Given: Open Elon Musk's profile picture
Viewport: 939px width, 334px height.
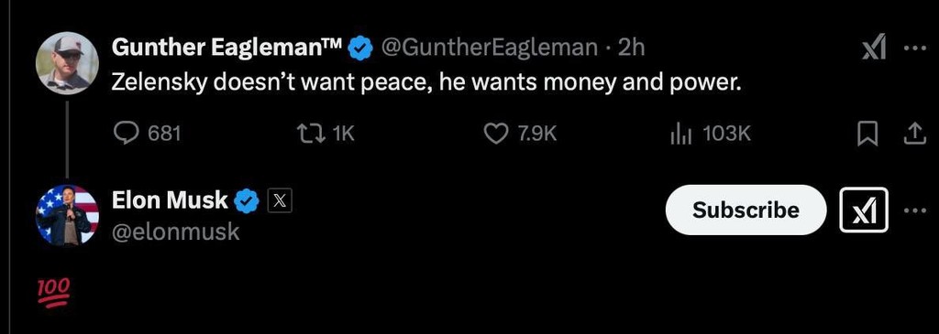Looking at the screenshot, I should pos(67,215).
